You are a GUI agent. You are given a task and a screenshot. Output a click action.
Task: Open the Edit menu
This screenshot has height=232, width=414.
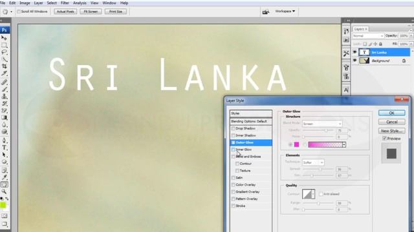tap(12, 3)
